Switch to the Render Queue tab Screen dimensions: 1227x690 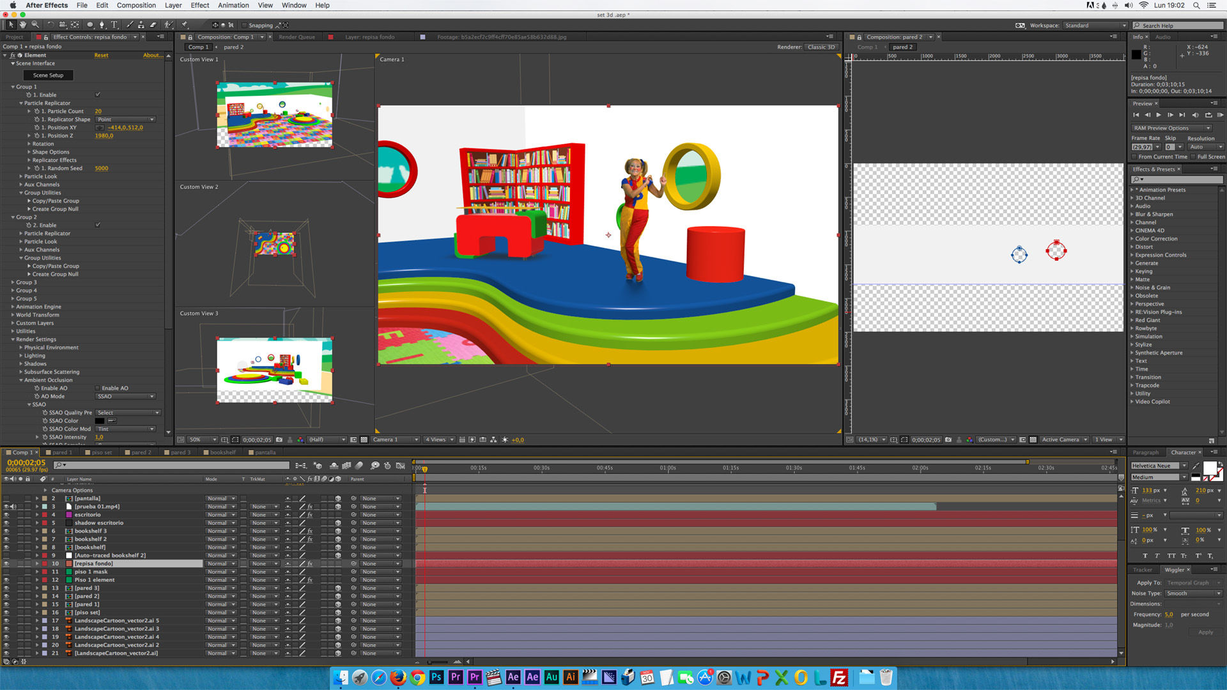coord(297,37)
